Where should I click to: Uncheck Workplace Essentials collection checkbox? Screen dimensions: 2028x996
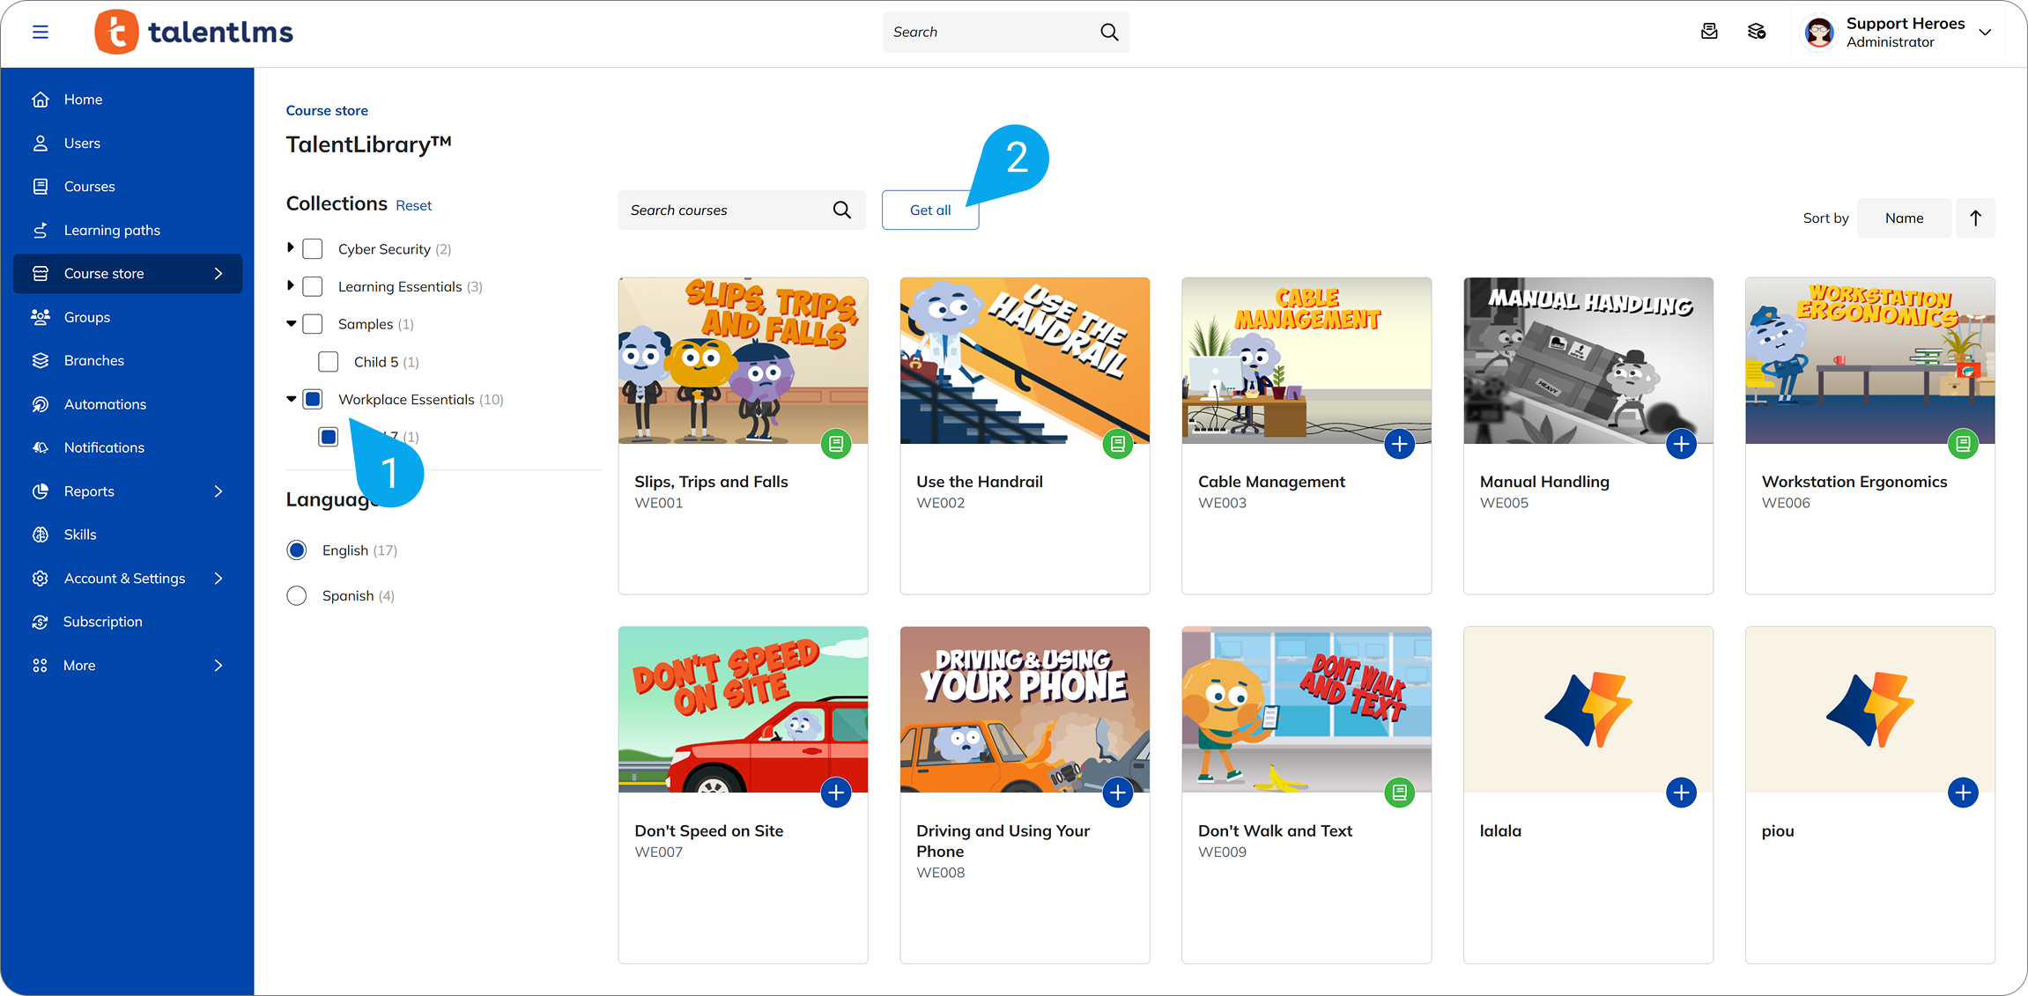click(313, 400)
